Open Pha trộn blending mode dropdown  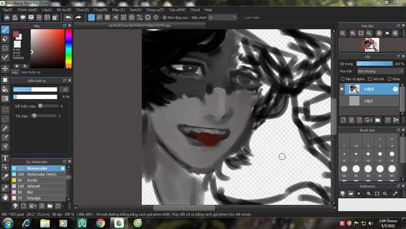coord(381,71)
